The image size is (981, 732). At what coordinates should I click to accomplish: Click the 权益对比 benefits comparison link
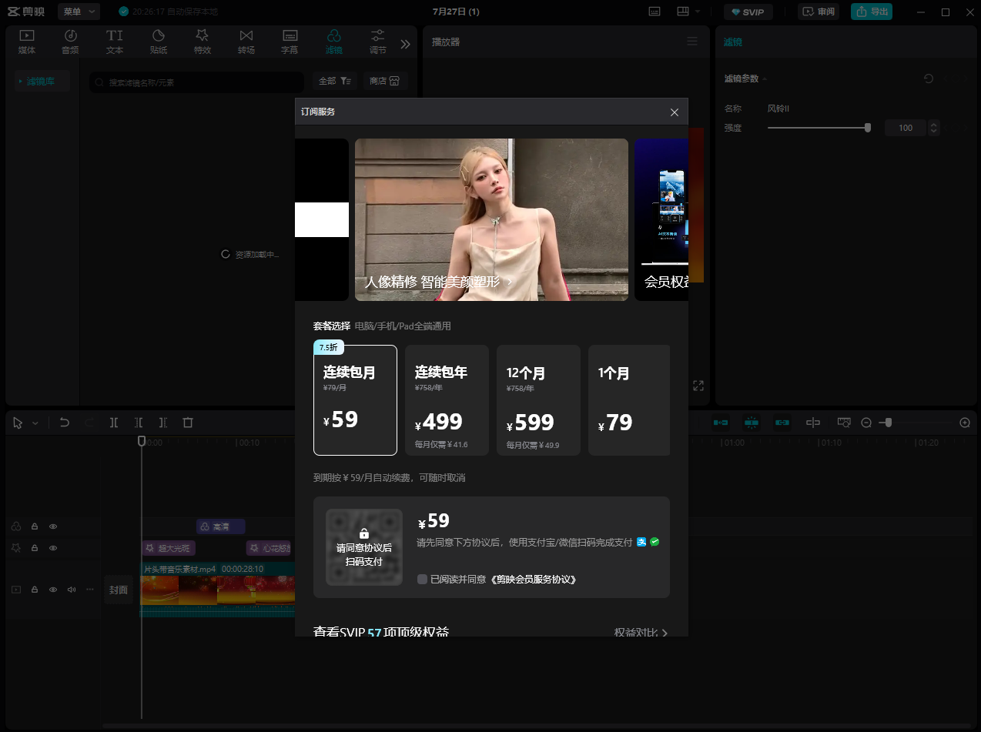tap(641, 632)
